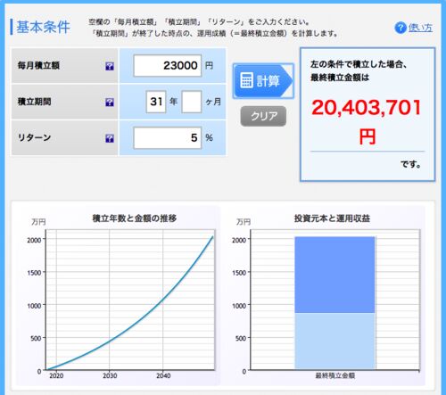Click the 2030 x-axis label
Viewport: 446px width, 395px height.
[110, 376]
